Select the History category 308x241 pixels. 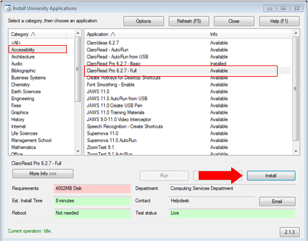17,119
